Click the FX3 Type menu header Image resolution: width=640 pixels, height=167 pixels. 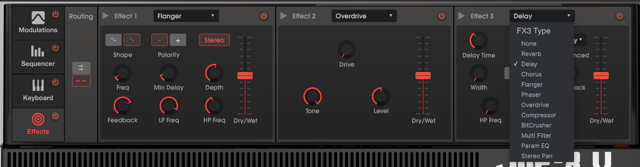click(x=533, y=31)
